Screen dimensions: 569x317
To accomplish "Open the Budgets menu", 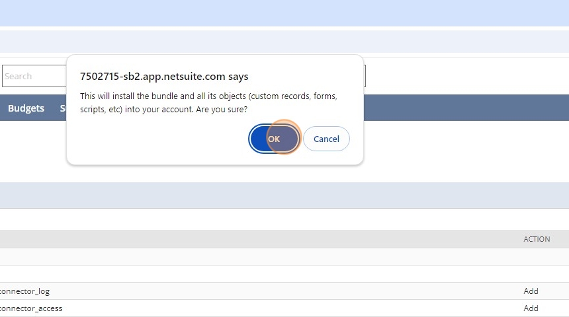I will (x=26, y=108).
